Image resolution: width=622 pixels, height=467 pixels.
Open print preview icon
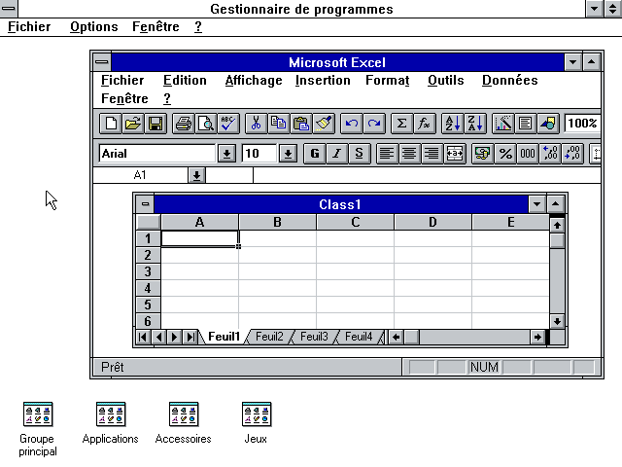(206, 124)
